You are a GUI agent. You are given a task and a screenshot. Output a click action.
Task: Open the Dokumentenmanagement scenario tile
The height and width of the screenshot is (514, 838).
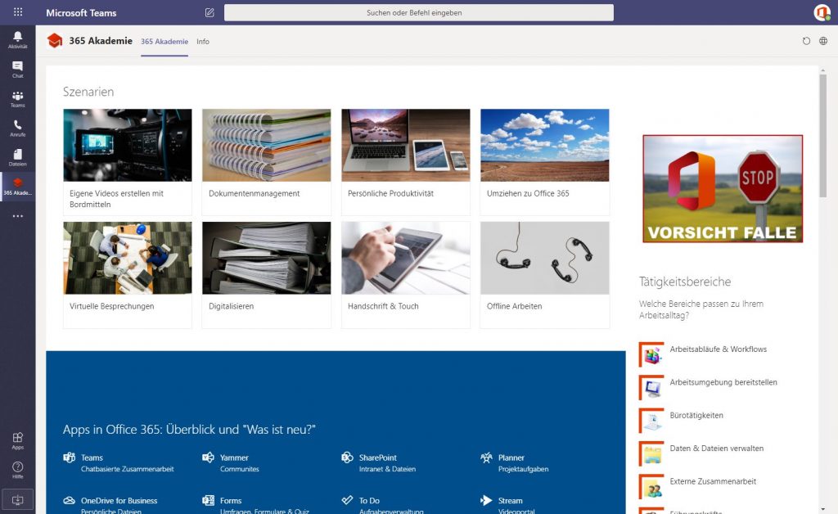pyautogui.click(x=266, y=161)
